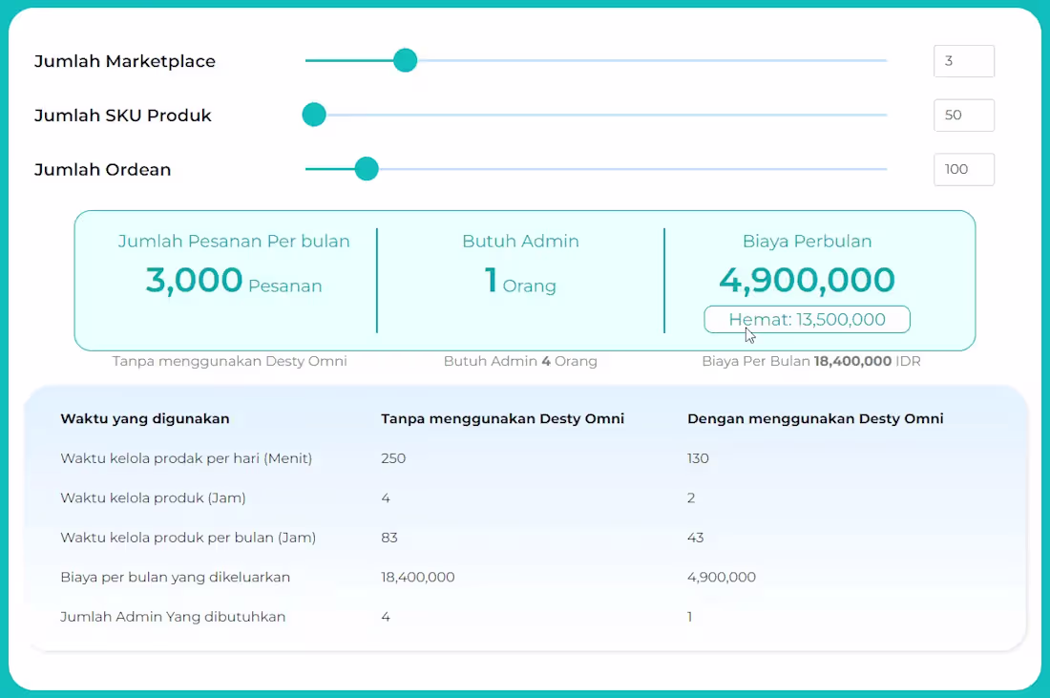Click the Jumlah Pesanan Per bulan heading
This screenshot has width=1050, height=698.
[x=234, y=242]
